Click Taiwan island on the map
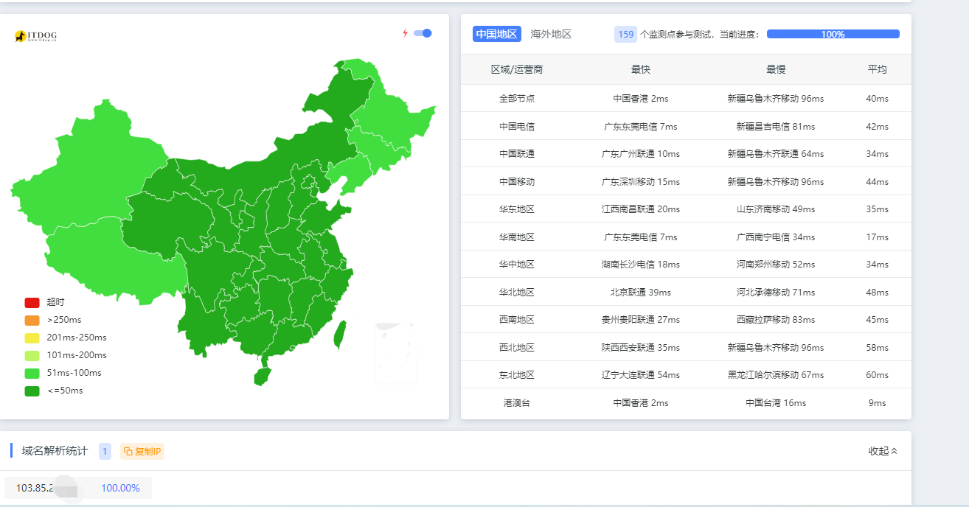The height and width of the screenshot is (507, 969). click(341, 334)
